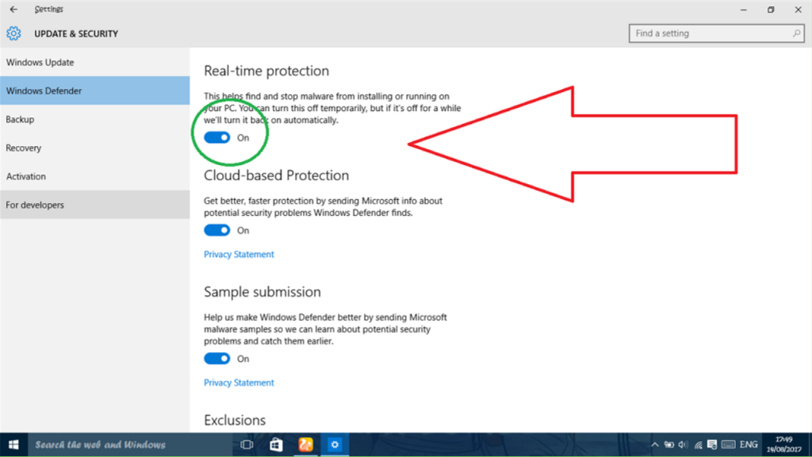
Task: Select Windows Defender in the sidebar
Action: tap(95, 90)
